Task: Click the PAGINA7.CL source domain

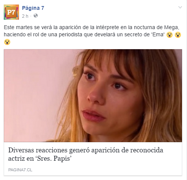Action: [x=20, y=170]
